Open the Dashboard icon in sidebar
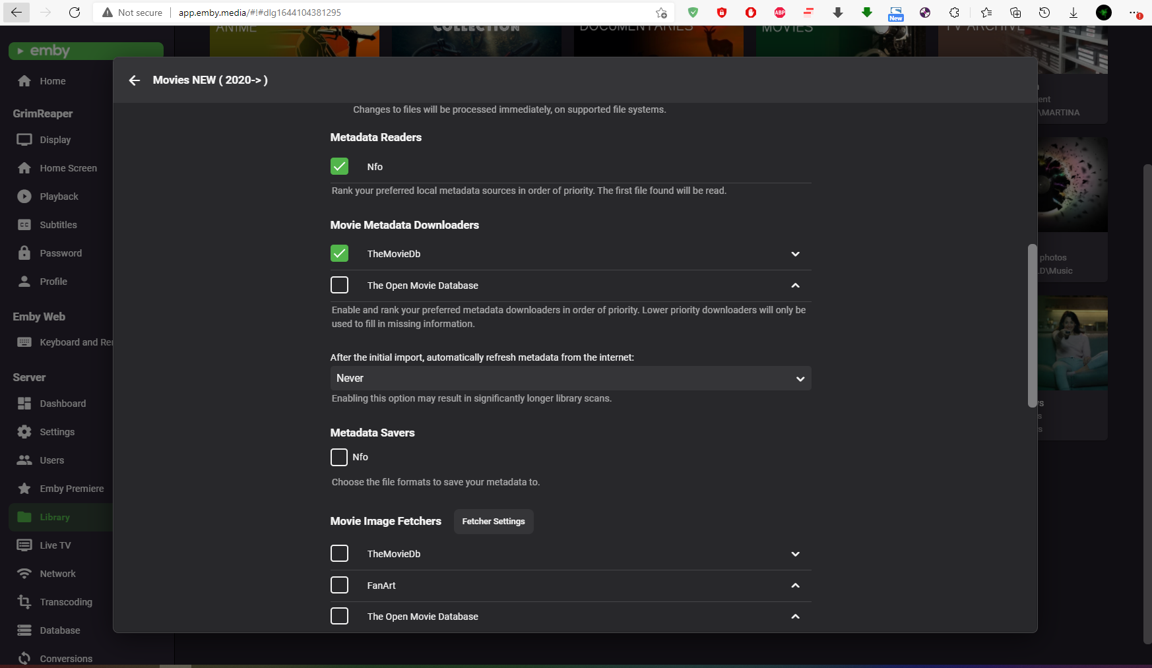 click(x=24, y=404)
